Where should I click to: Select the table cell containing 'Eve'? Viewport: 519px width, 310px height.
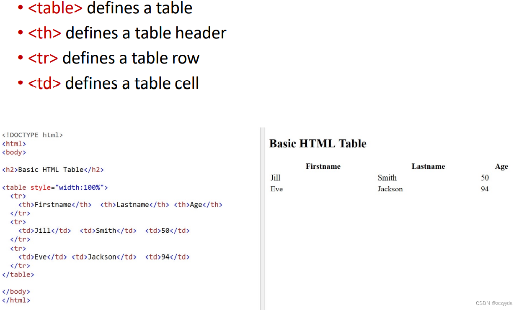276,189
